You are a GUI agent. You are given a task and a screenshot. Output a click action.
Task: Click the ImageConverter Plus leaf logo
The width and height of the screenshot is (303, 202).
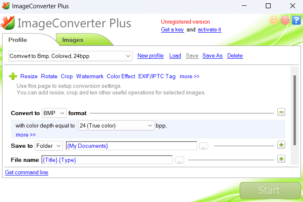tap(7, 23)
